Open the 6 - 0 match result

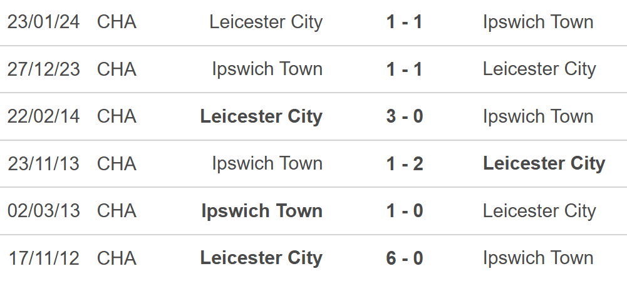pos(404,258)
